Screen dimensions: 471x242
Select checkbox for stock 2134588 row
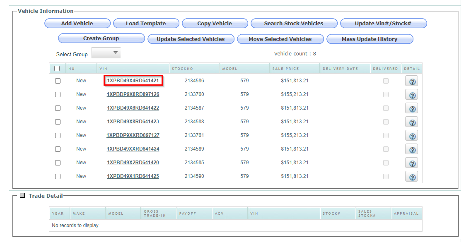pyautogui.click(x=58, y=122)
